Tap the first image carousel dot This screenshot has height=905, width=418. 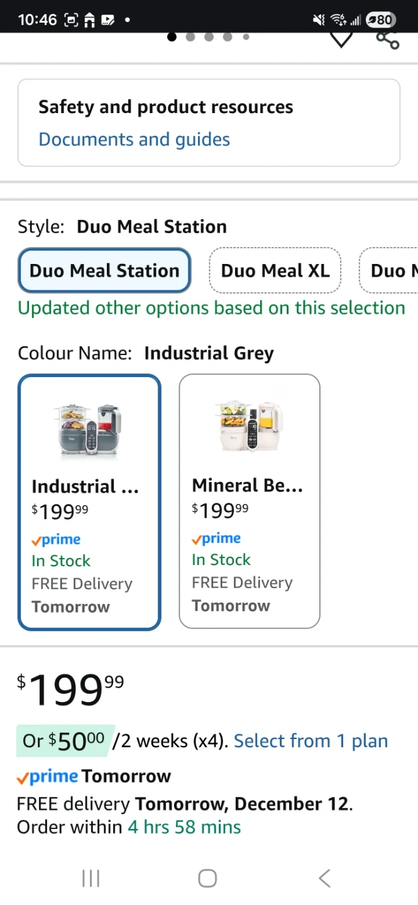pyautogui.click(x=172, y=36)
